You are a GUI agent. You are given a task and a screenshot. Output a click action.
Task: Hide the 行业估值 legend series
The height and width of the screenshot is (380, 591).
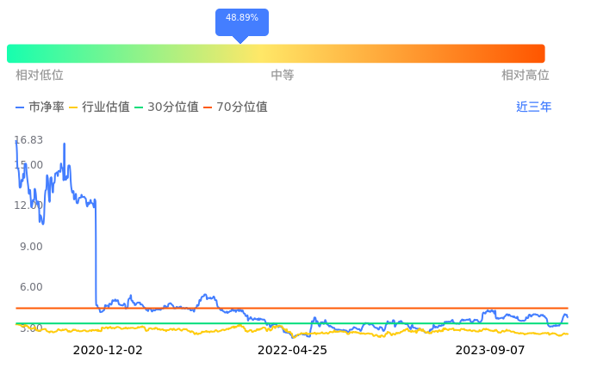(x=99, y=107)
